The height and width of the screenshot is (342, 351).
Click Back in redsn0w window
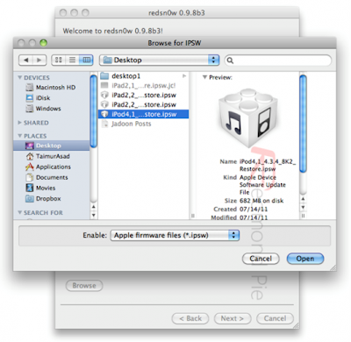click(x=190, y=318)
